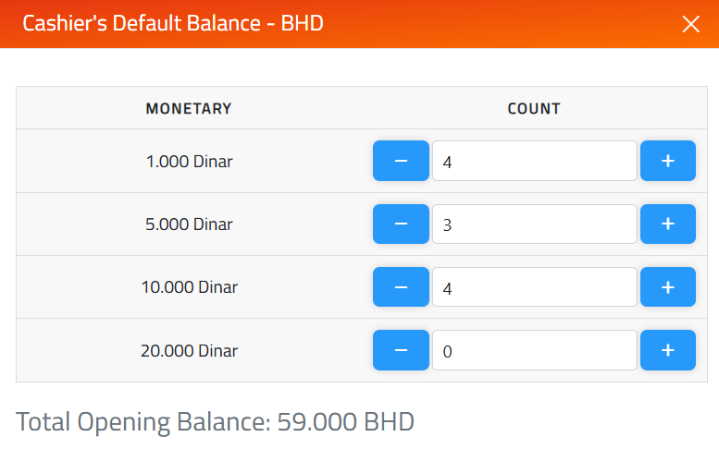Viewport: 719px width, 473px height.
Task: Close the Cashier's Default Balance dialog
Action: pos(690,24)
